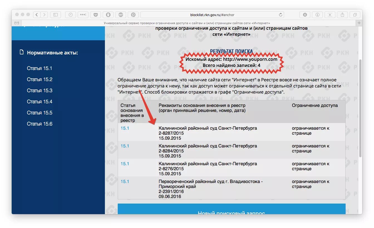374x228 pixels.
Task: Open the Статья 15.1 sidebar link
Action: pos(40,68)
